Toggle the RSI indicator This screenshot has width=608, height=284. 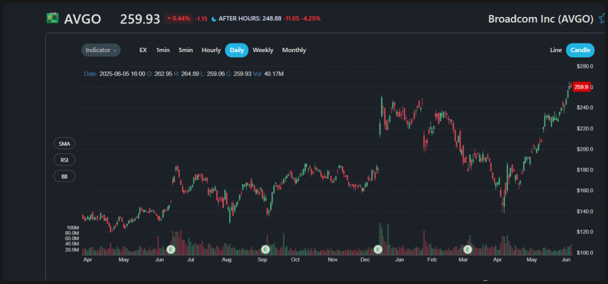point(64,160)
